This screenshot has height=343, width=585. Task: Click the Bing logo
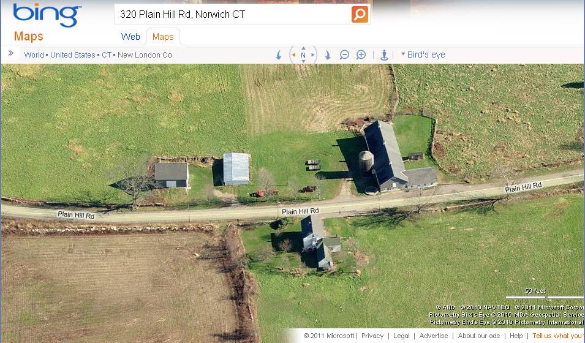pos(47,15)
